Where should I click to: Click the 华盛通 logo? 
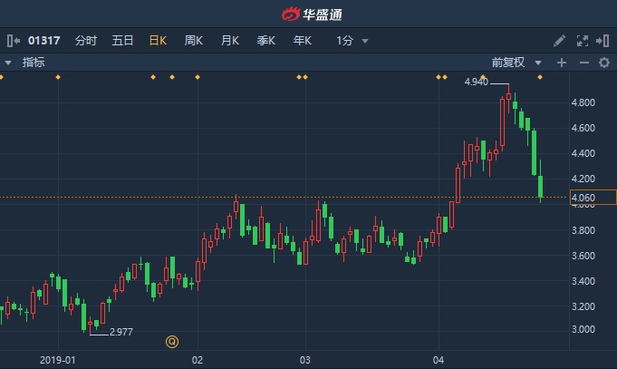coord(312,15)
